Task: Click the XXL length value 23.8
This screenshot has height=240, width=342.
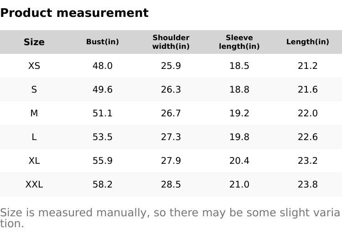Action: click(308, 184)
